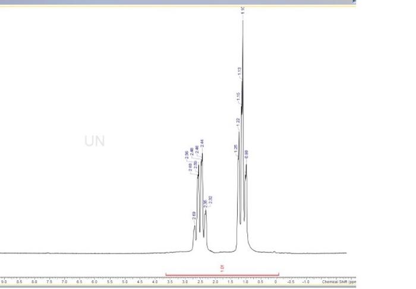Select the red integral region bar
Image resolution: width=416 pixels, height=289 pixels.
tap(222, 275)
